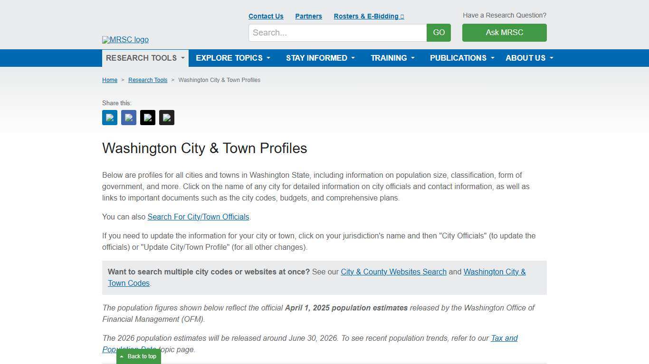Screen dimensions: 649x364
Task: Share this page via email icon
Action: pos(166,118)
